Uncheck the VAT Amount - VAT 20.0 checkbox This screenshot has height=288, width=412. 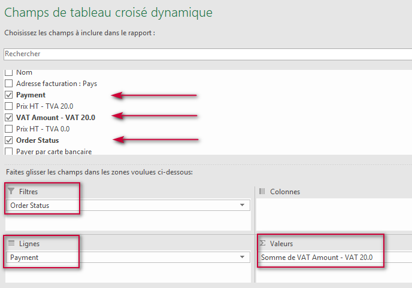9,118
